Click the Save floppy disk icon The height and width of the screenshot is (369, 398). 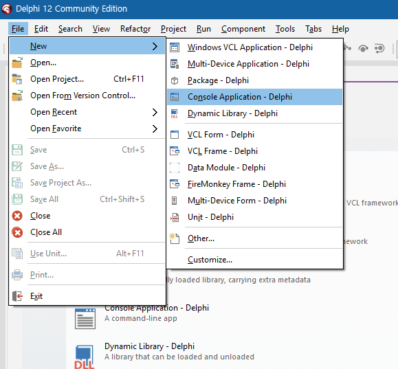click(x=17, y=150)
